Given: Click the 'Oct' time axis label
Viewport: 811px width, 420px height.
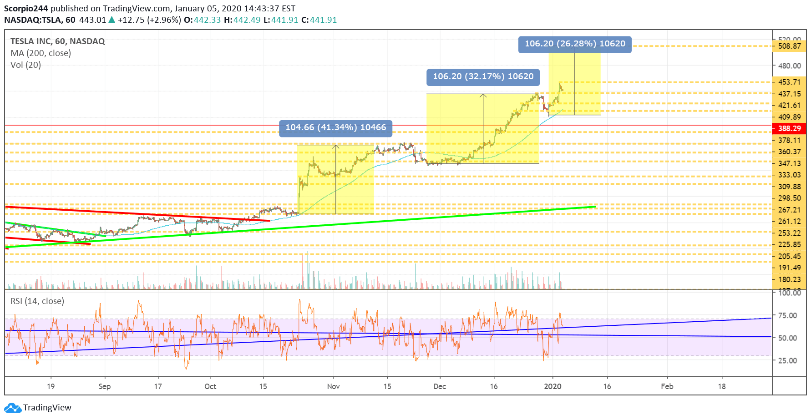Looking at the screenshot, I should [210, 386].
